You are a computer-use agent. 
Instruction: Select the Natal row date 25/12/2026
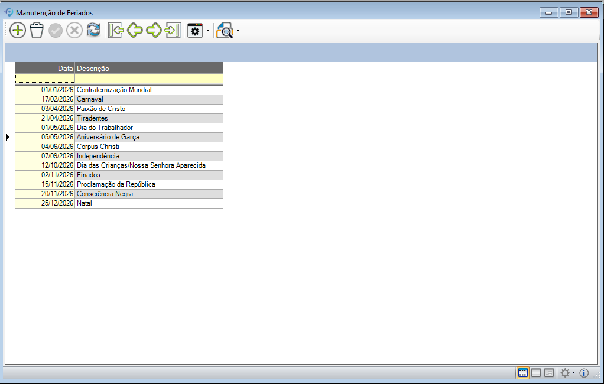click(45, 203)
